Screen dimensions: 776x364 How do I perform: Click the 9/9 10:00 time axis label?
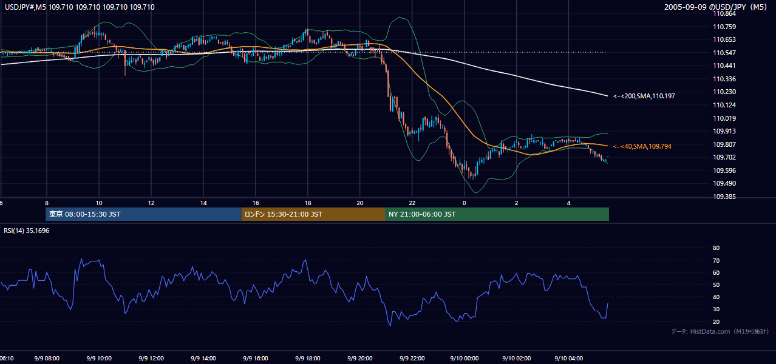(99, 359)
